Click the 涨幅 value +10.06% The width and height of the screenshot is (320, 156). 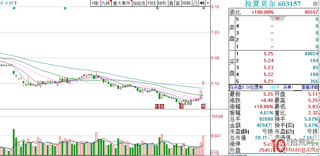pos(264,107)
